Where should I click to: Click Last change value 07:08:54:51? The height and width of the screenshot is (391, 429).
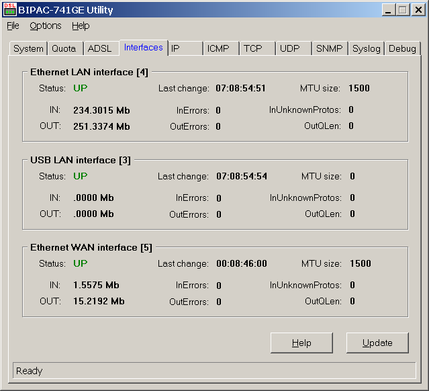(x=240, y=88)
